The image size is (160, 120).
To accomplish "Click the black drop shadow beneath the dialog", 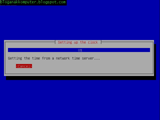I will click(81, 78).
